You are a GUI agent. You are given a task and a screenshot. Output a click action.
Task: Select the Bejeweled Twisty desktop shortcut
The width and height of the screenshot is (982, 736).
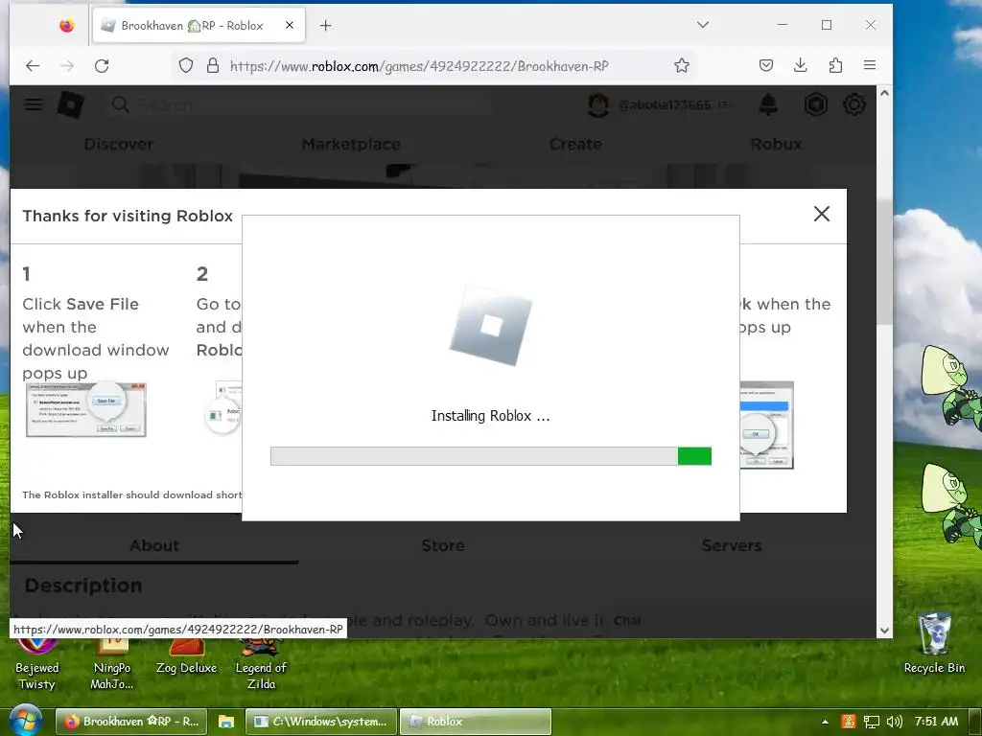click(x=37, y=663)
